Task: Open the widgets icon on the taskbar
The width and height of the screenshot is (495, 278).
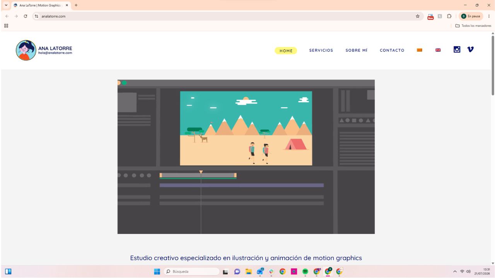Action: [x=8, y=271]
